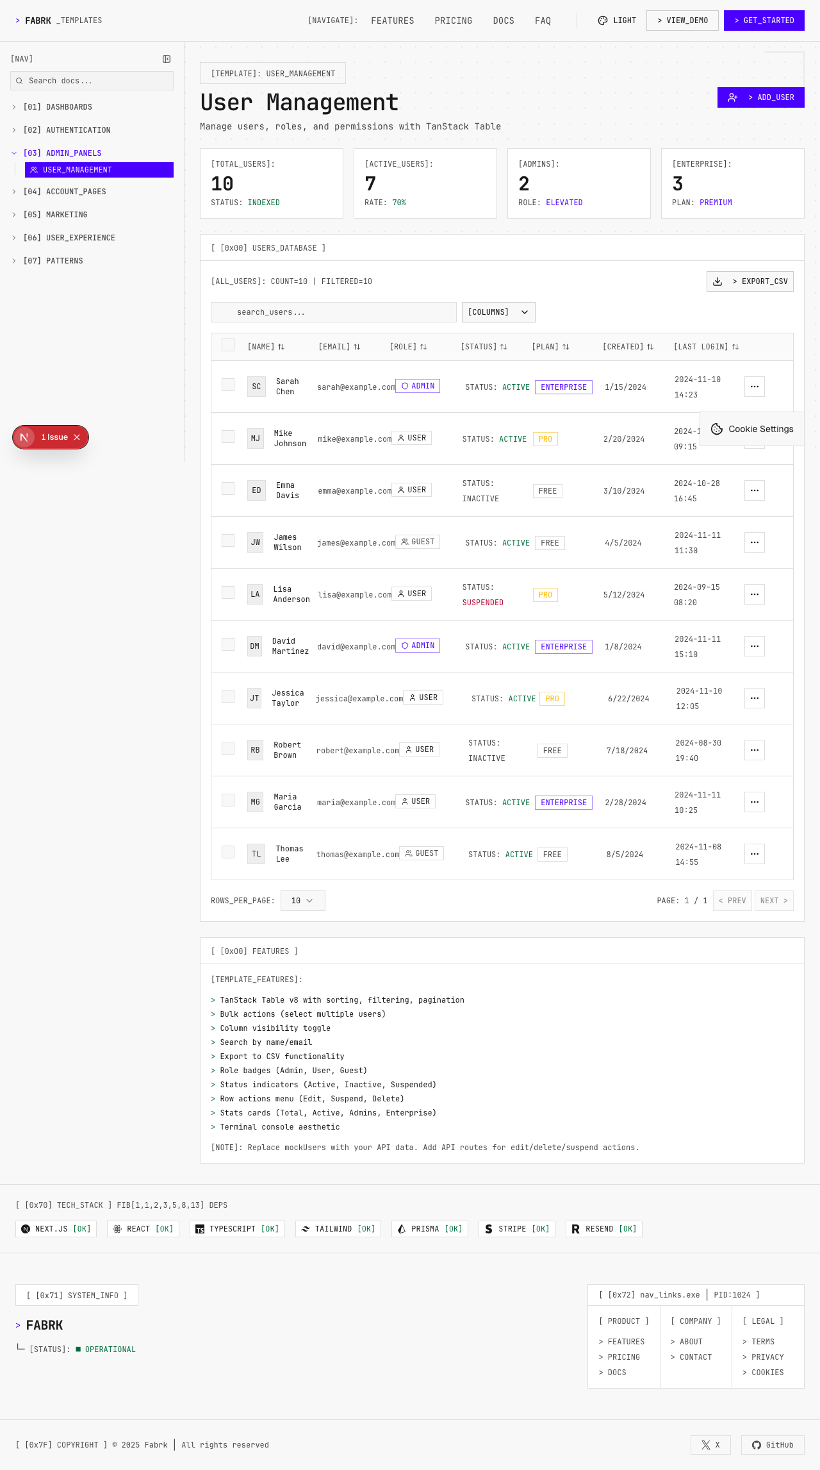The height and width of the screenshot is (1470, 820).
Task: Open FEATURES in top navigation
Action: pos(393,21)
